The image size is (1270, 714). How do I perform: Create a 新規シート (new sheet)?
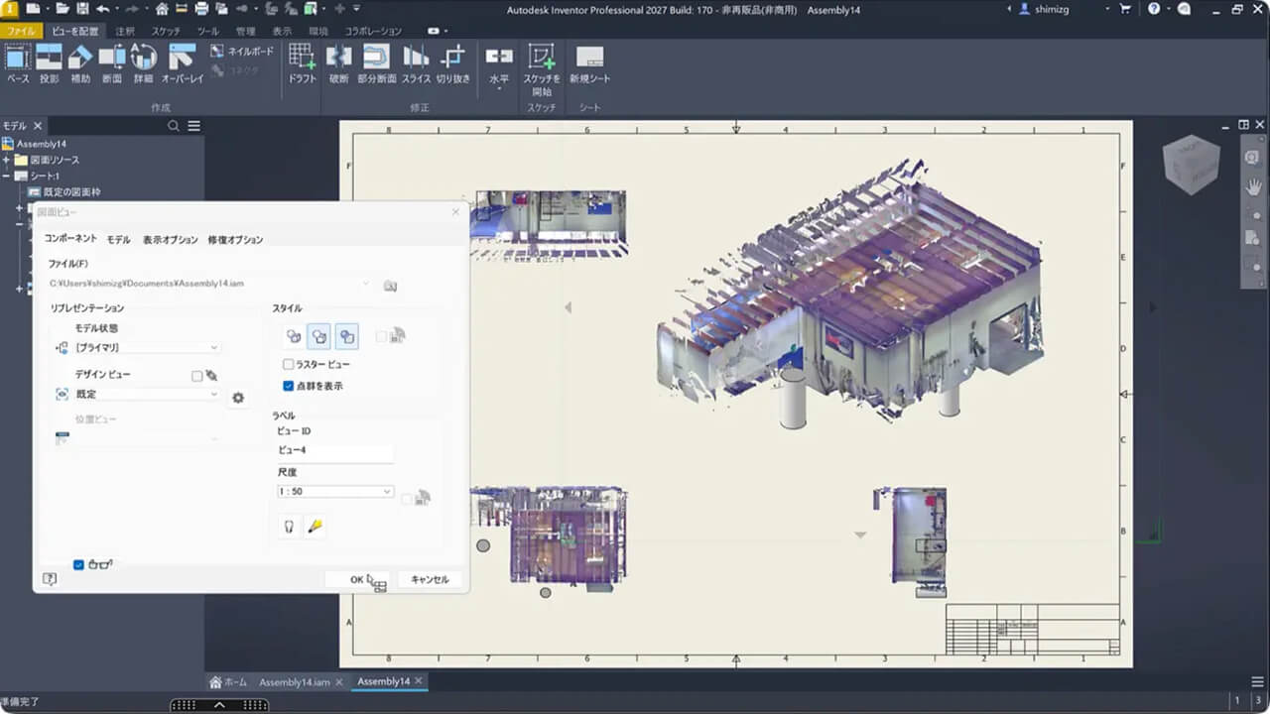[590, 64]
